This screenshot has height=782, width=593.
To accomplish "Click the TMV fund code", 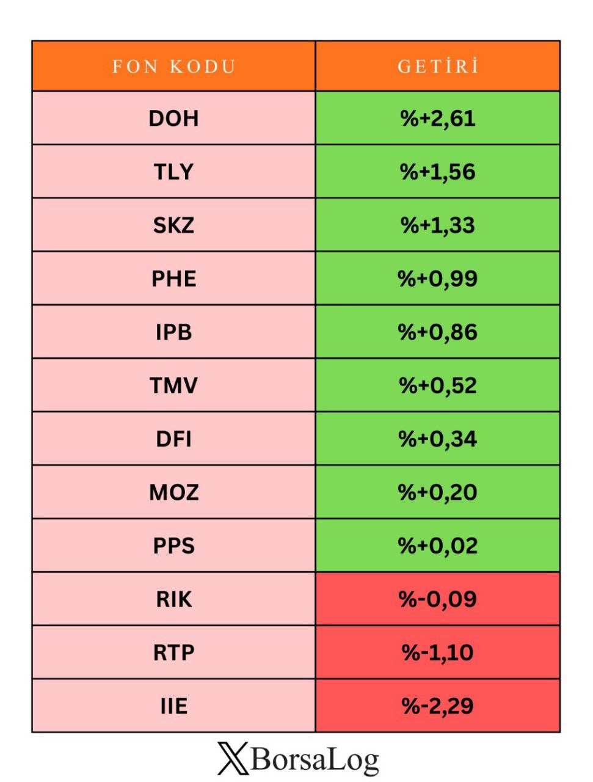I will [x=174, y=386].
